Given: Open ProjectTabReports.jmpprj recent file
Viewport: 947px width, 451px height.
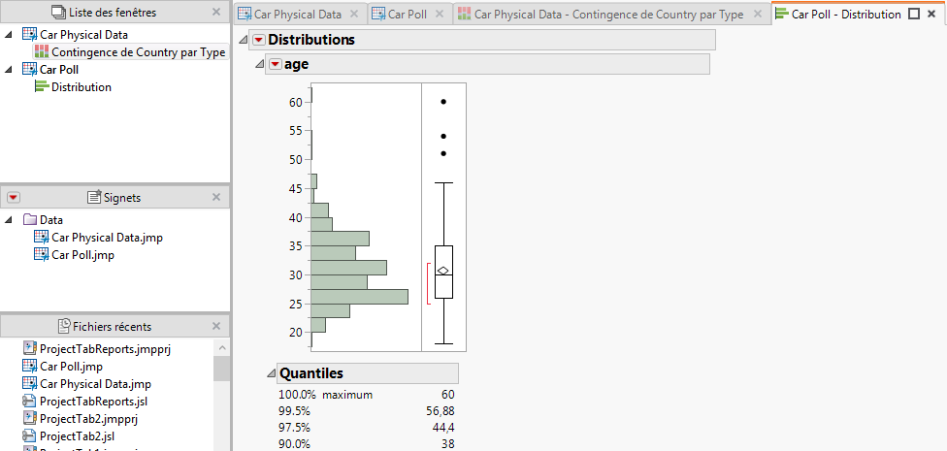Looking at the screenshot, I should coord(104,349).
